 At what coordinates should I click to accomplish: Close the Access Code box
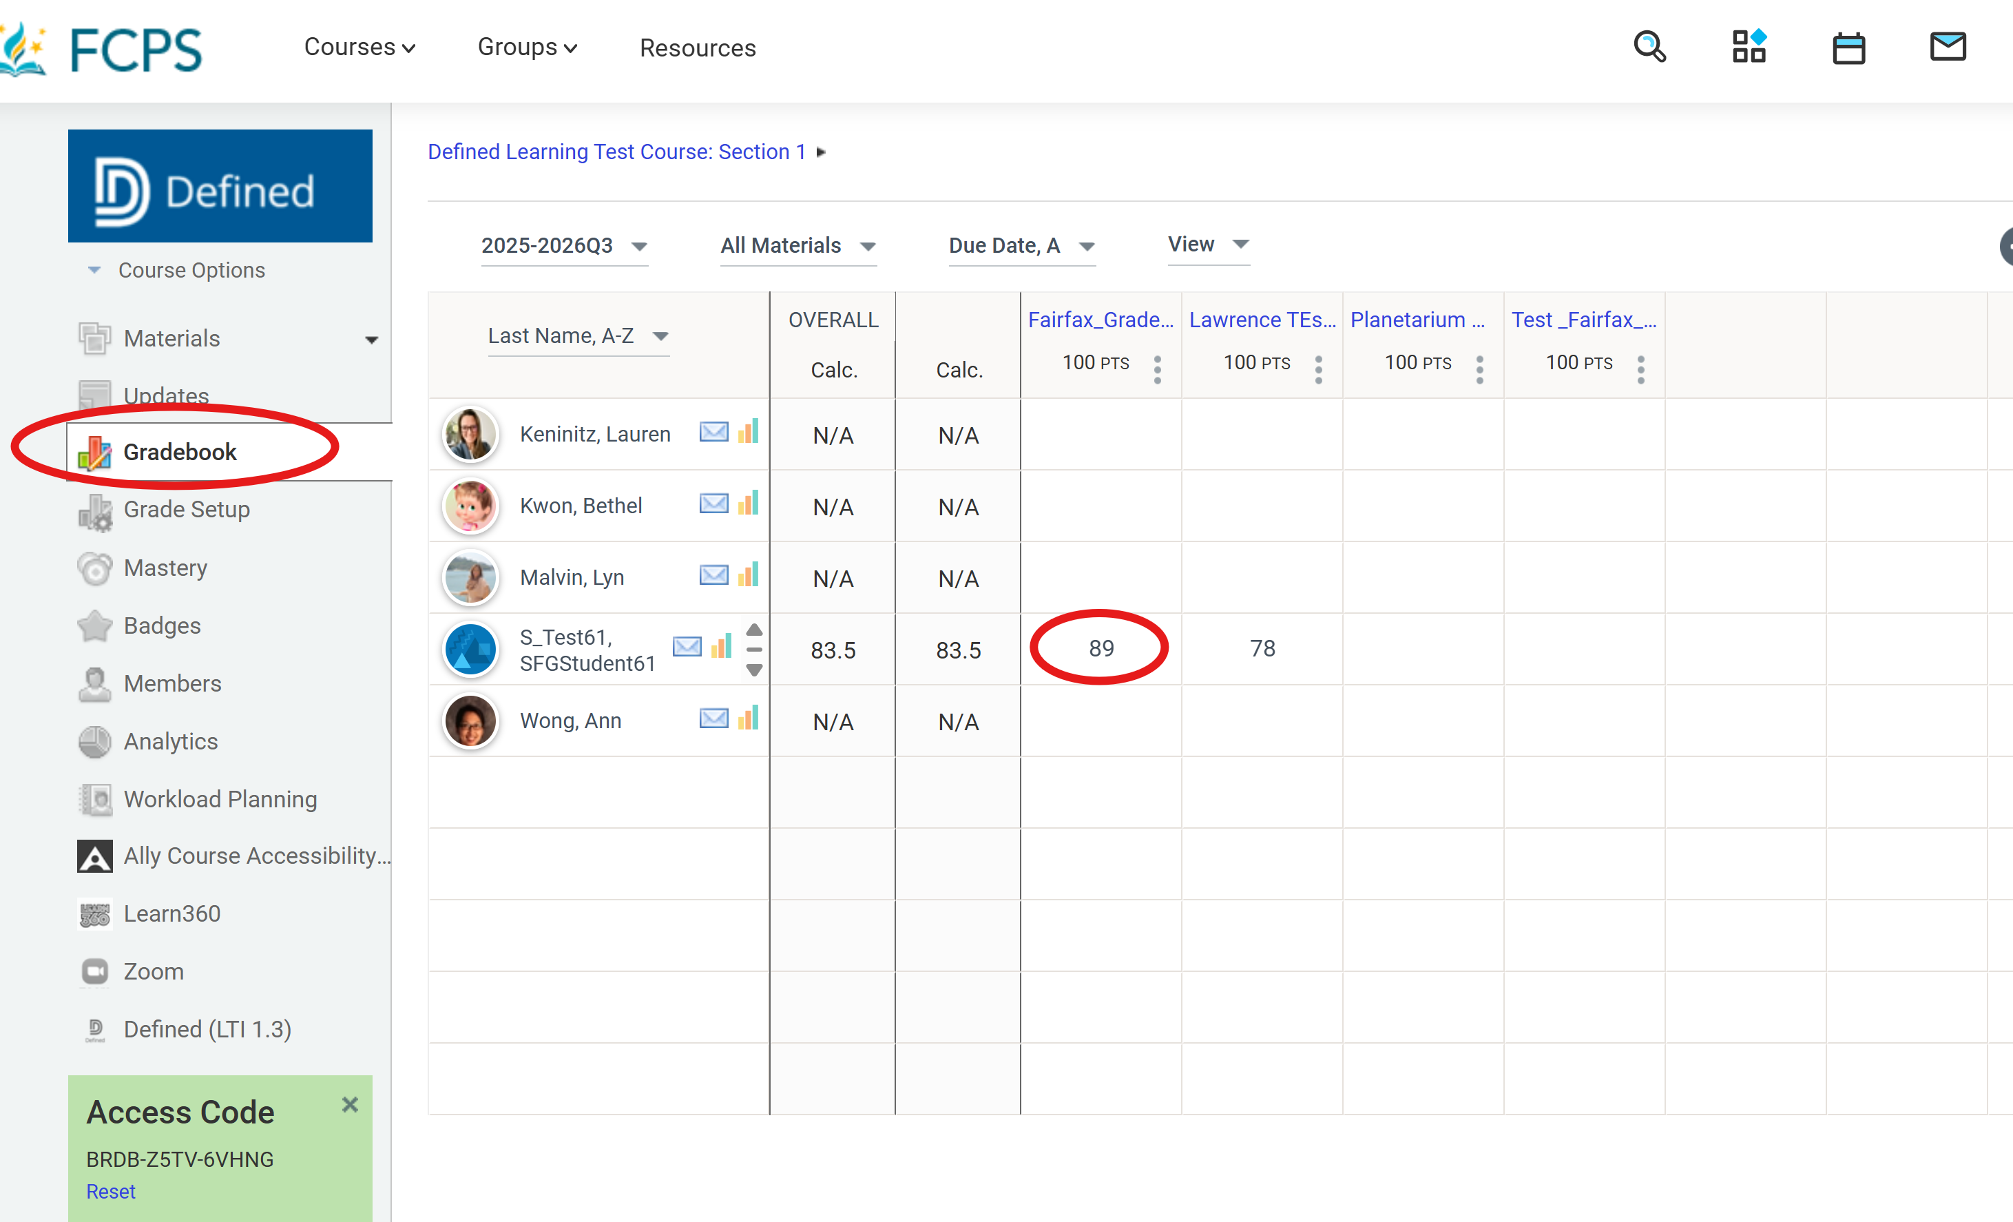click(350, 1105)
